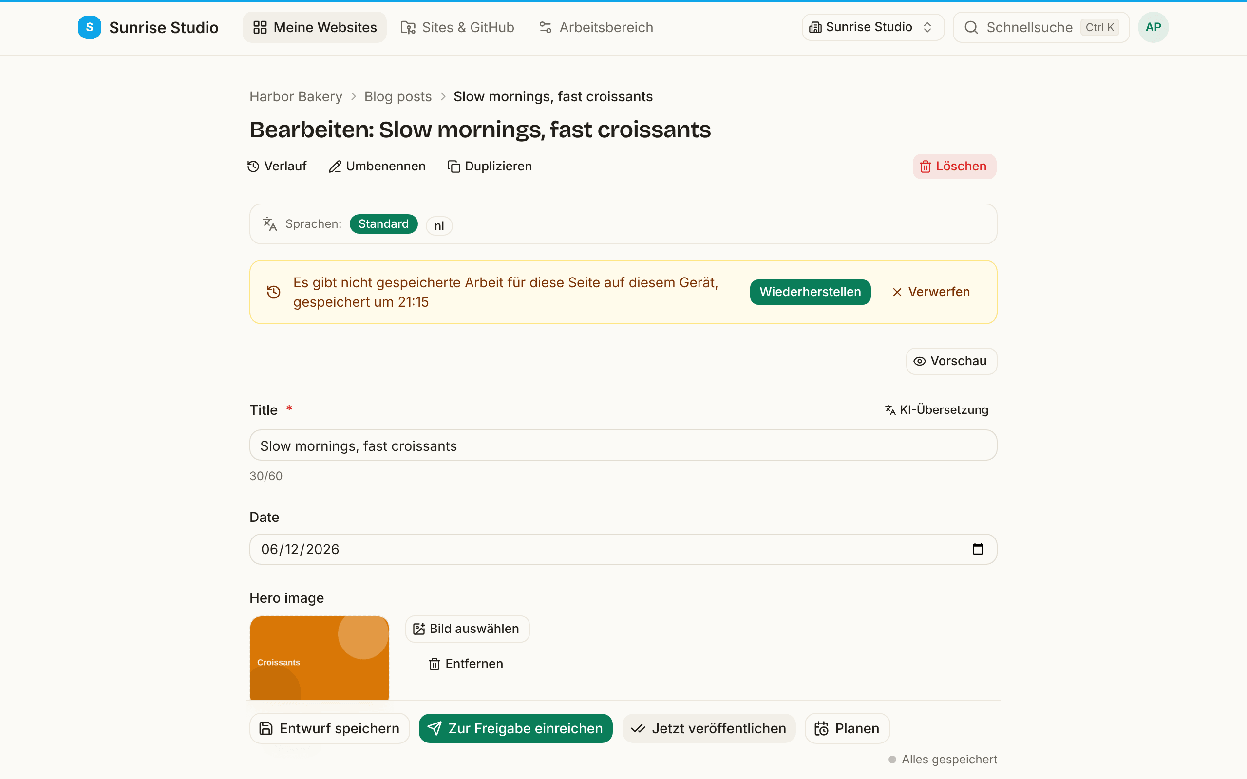The width and height of the screenshot is (1247, 779).
Task: Save the draft with Entwurf speichern
Action: pos(329,728)
